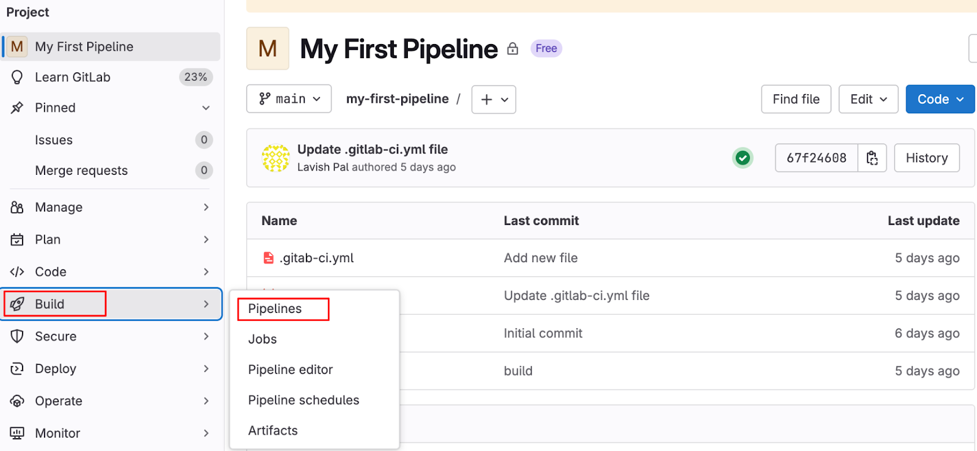Click Lavish Pal author name
This screenshot has height=451, width=977.
[x=323, y=167]
